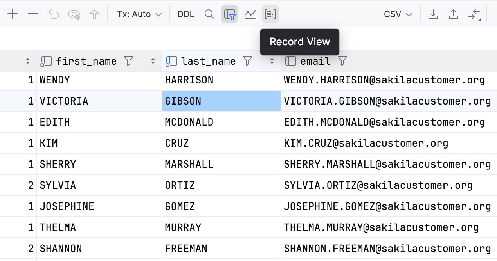Click the DDL button
Viewport: 497px width, 261px height.
tap(186, 14)
